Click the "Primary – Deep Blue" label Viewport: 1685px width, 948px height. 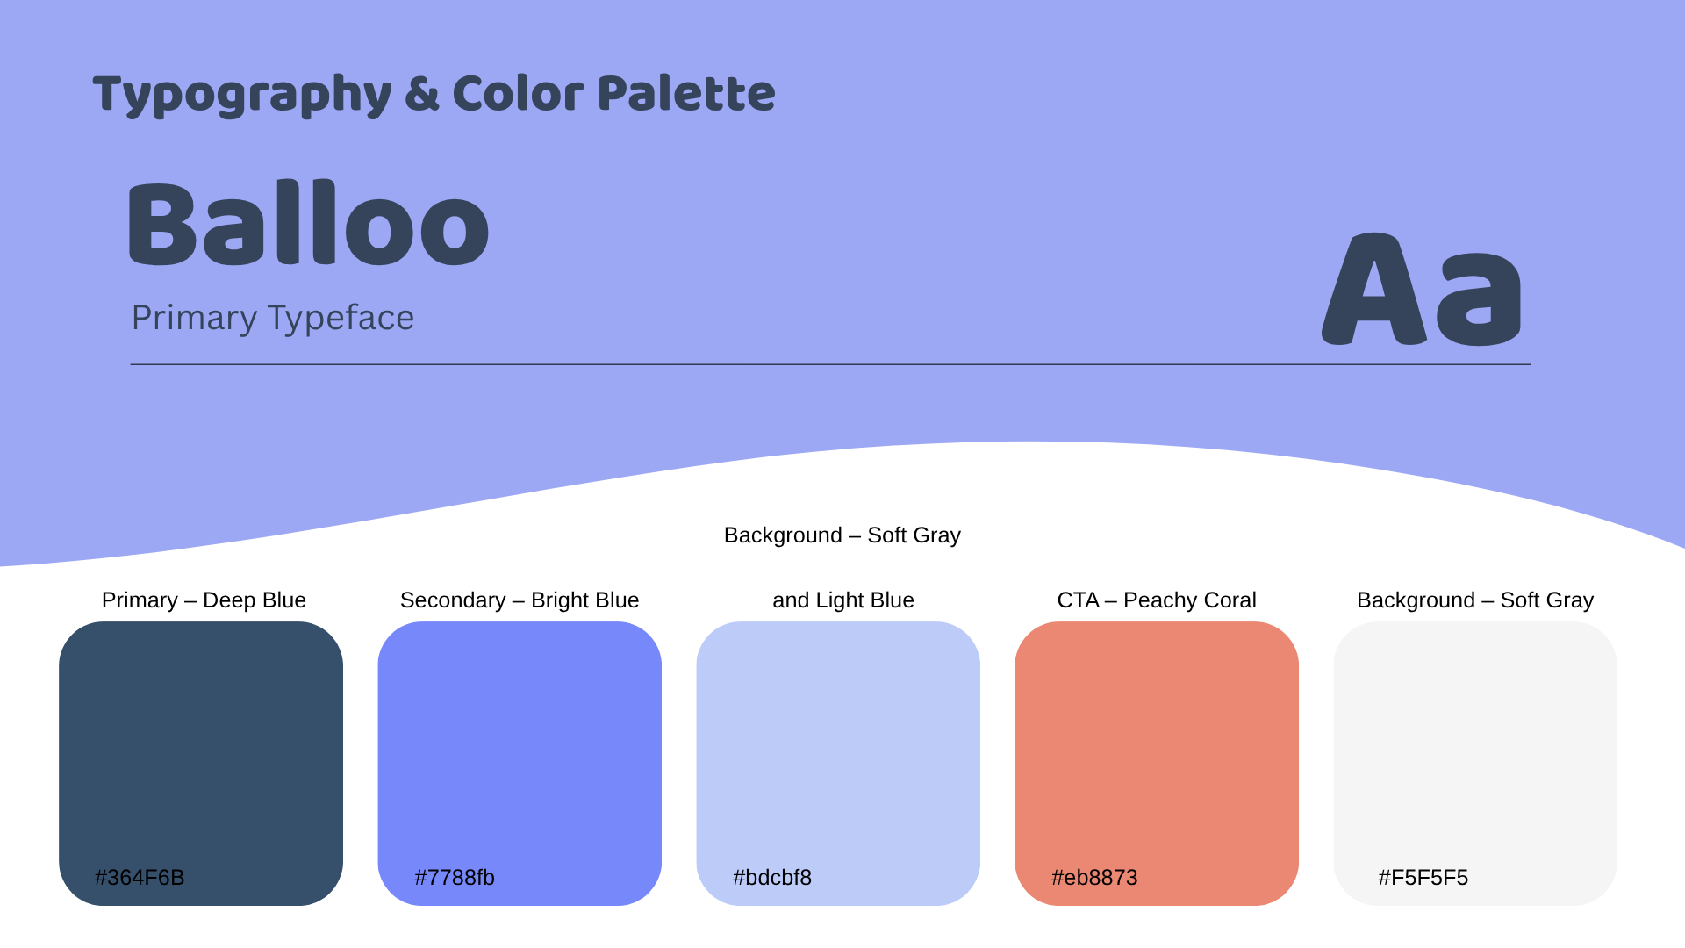click(x=204, y=600)
